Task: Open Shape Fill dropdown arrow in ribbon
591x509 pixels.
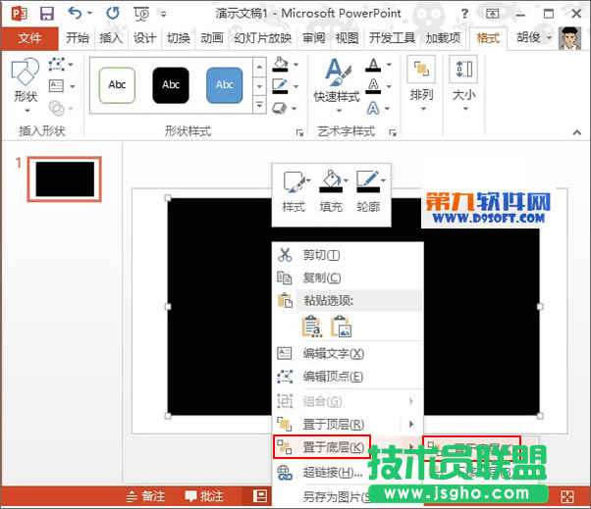Action: [296, 65]
